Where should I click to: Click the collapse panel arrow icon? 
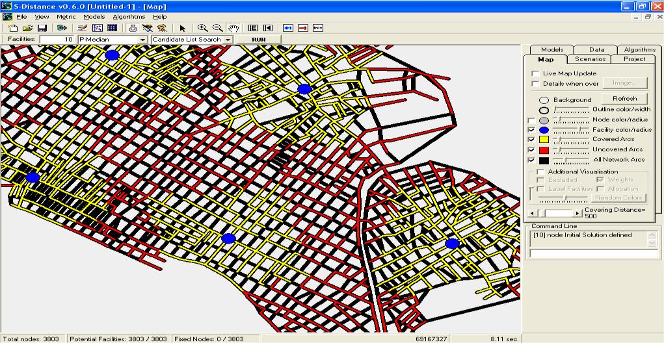pos(268,28)
